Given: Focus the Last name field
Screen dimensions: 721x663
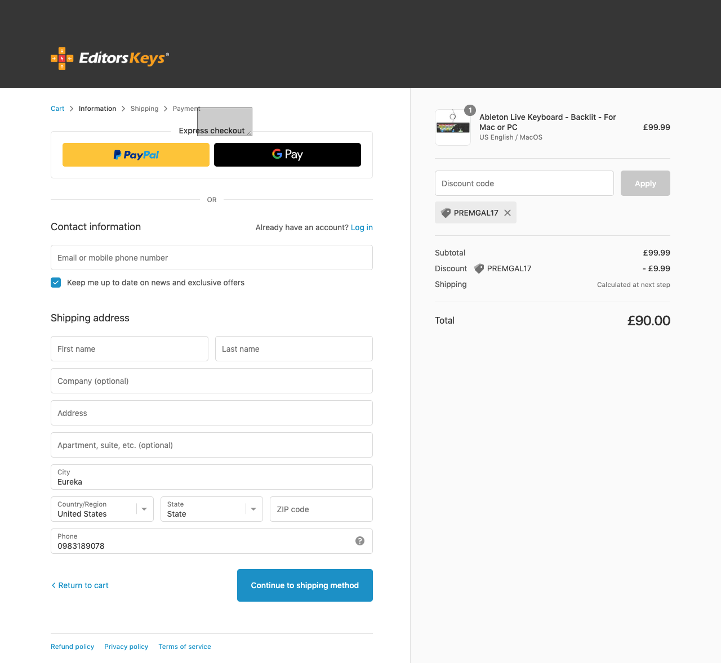Looking at the screenshot, I should (294, 349).
